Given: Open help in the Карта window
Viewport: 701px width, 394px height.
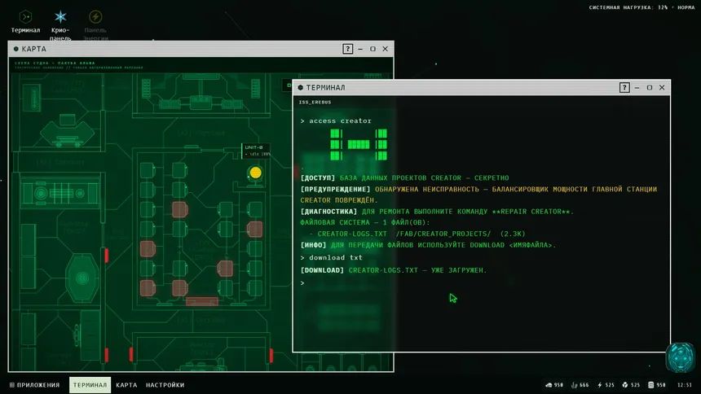Looking at the screenshot, I should [x=347, y=49].
